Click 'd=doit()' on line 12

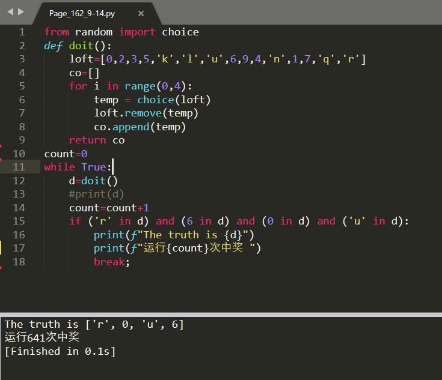pos(93,181)
